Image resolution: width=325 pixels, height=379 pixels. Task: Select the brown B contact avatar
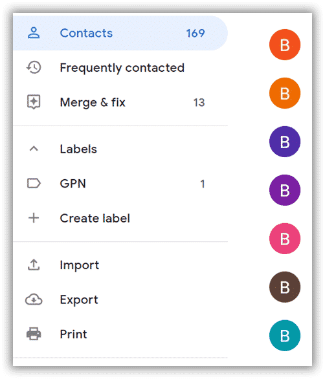click(285, 287)
